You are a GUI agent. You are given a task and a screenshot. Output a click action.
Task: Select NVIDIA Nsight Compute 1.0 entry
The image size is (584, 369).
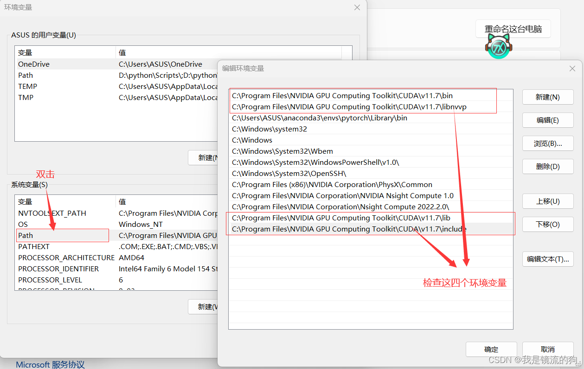(x=371, y=196)
